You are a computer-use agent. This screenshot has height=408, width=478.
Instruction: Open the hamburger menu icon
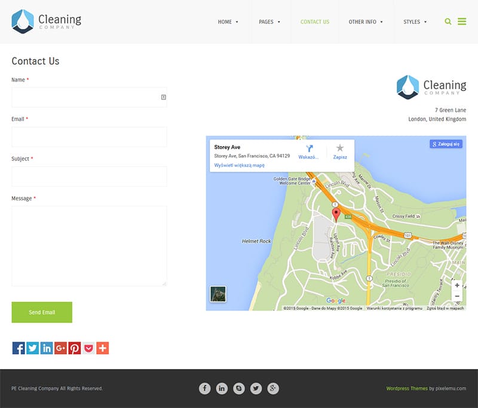coord(462,22)
